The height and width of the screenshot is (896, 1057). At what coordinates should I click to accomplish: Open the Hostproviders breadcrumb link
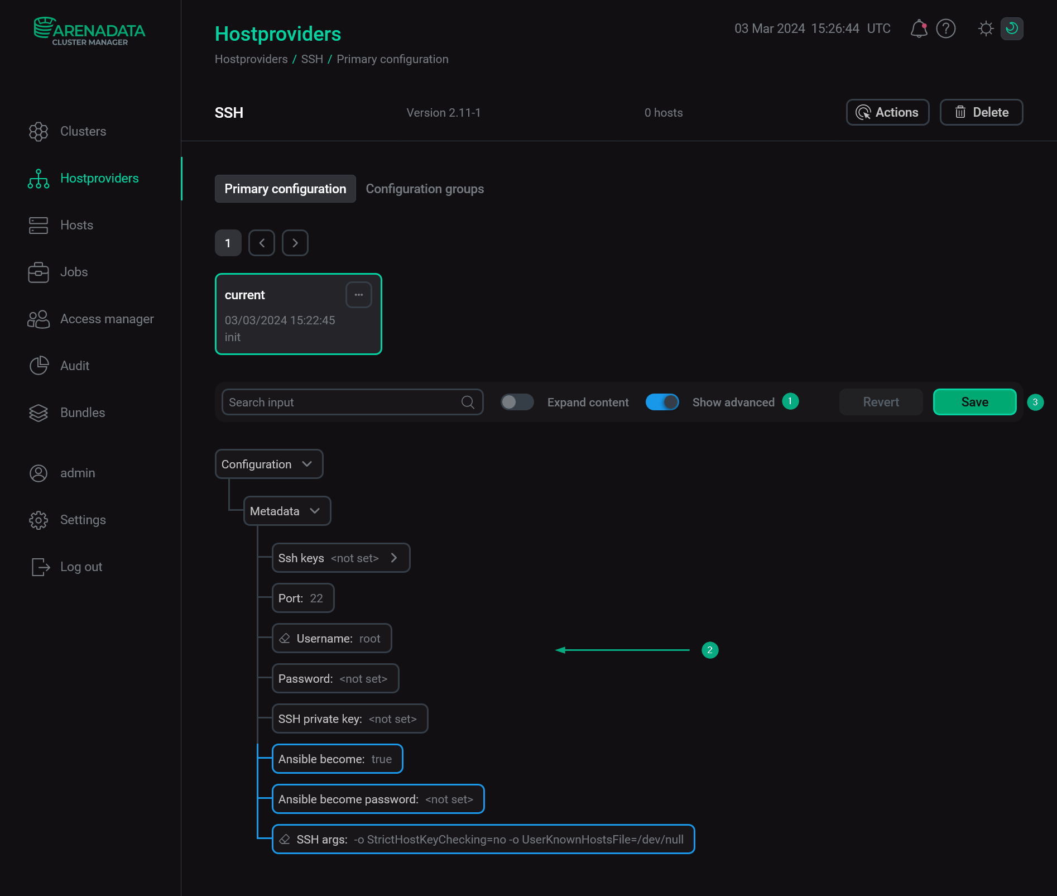coord(251,59)
